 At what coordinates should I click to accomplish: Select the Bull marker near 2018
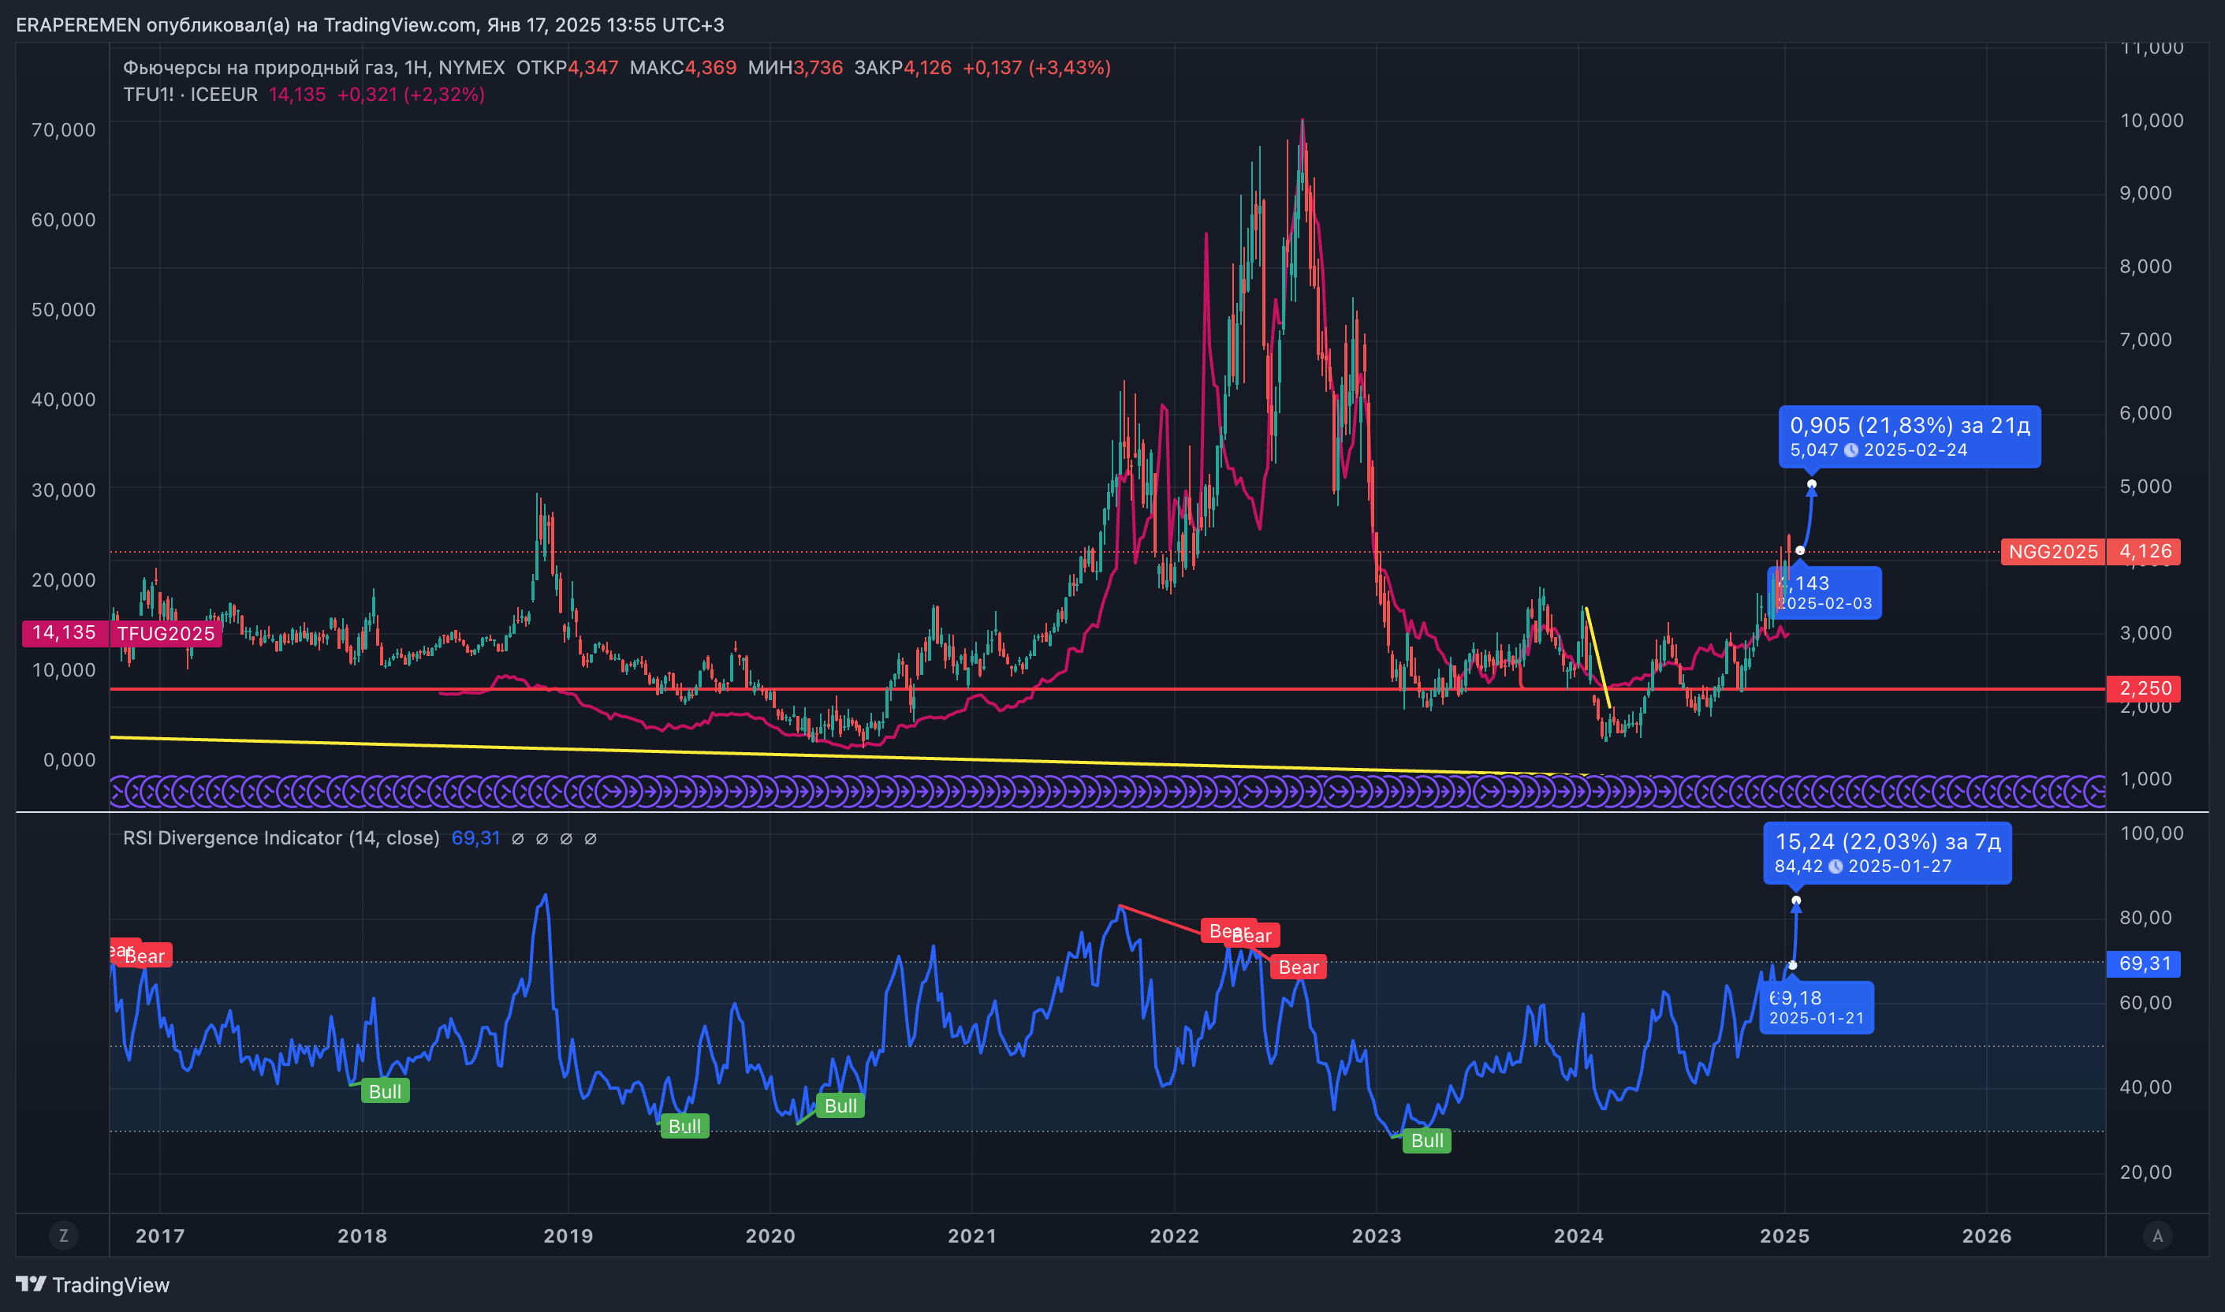point(385,1092)
